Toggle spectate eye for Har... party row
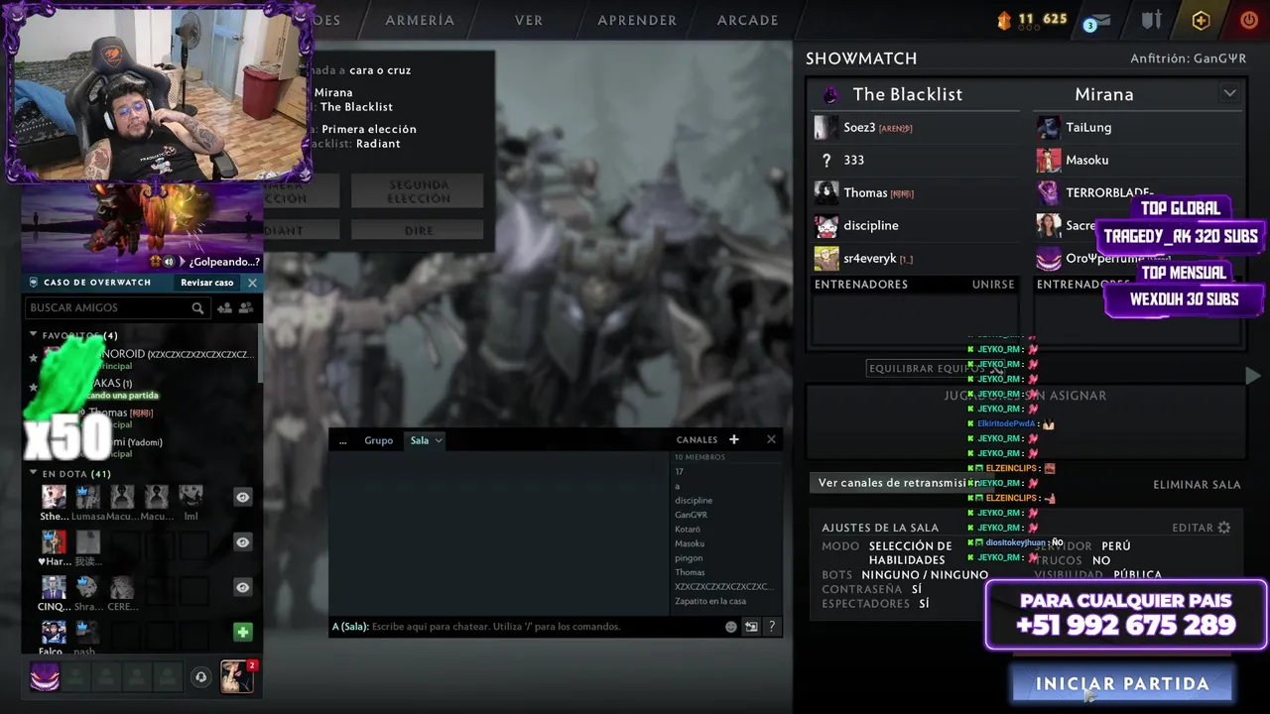Image resolution: width=1270 pixels, height=714 pixels. (243, 542)
